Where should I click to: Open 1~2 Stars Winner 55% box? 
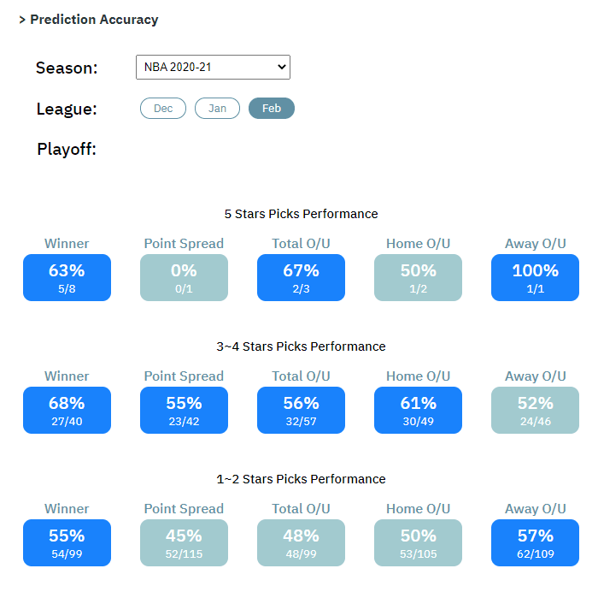pyautogui.click(x=67, y=542)
